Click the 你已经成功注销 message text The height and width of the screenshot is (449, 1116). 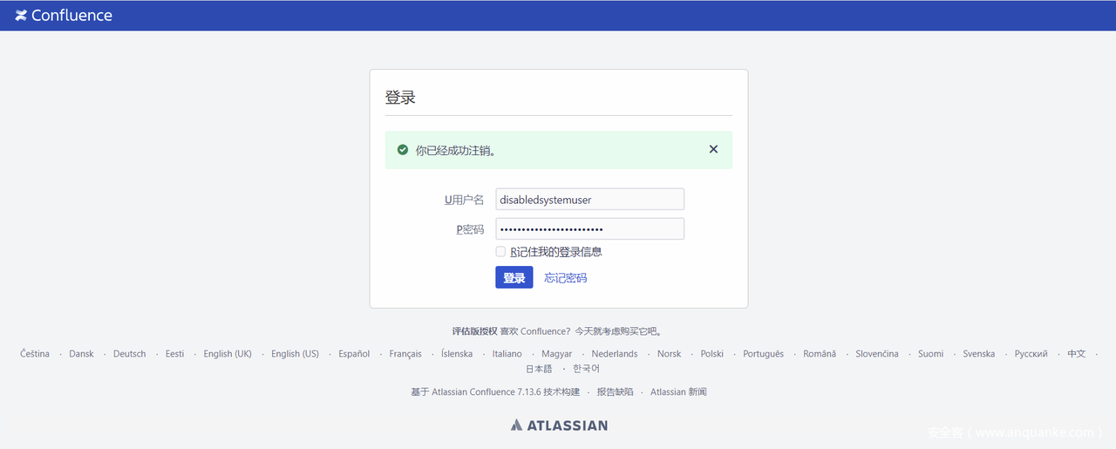[x=455, y=150]
